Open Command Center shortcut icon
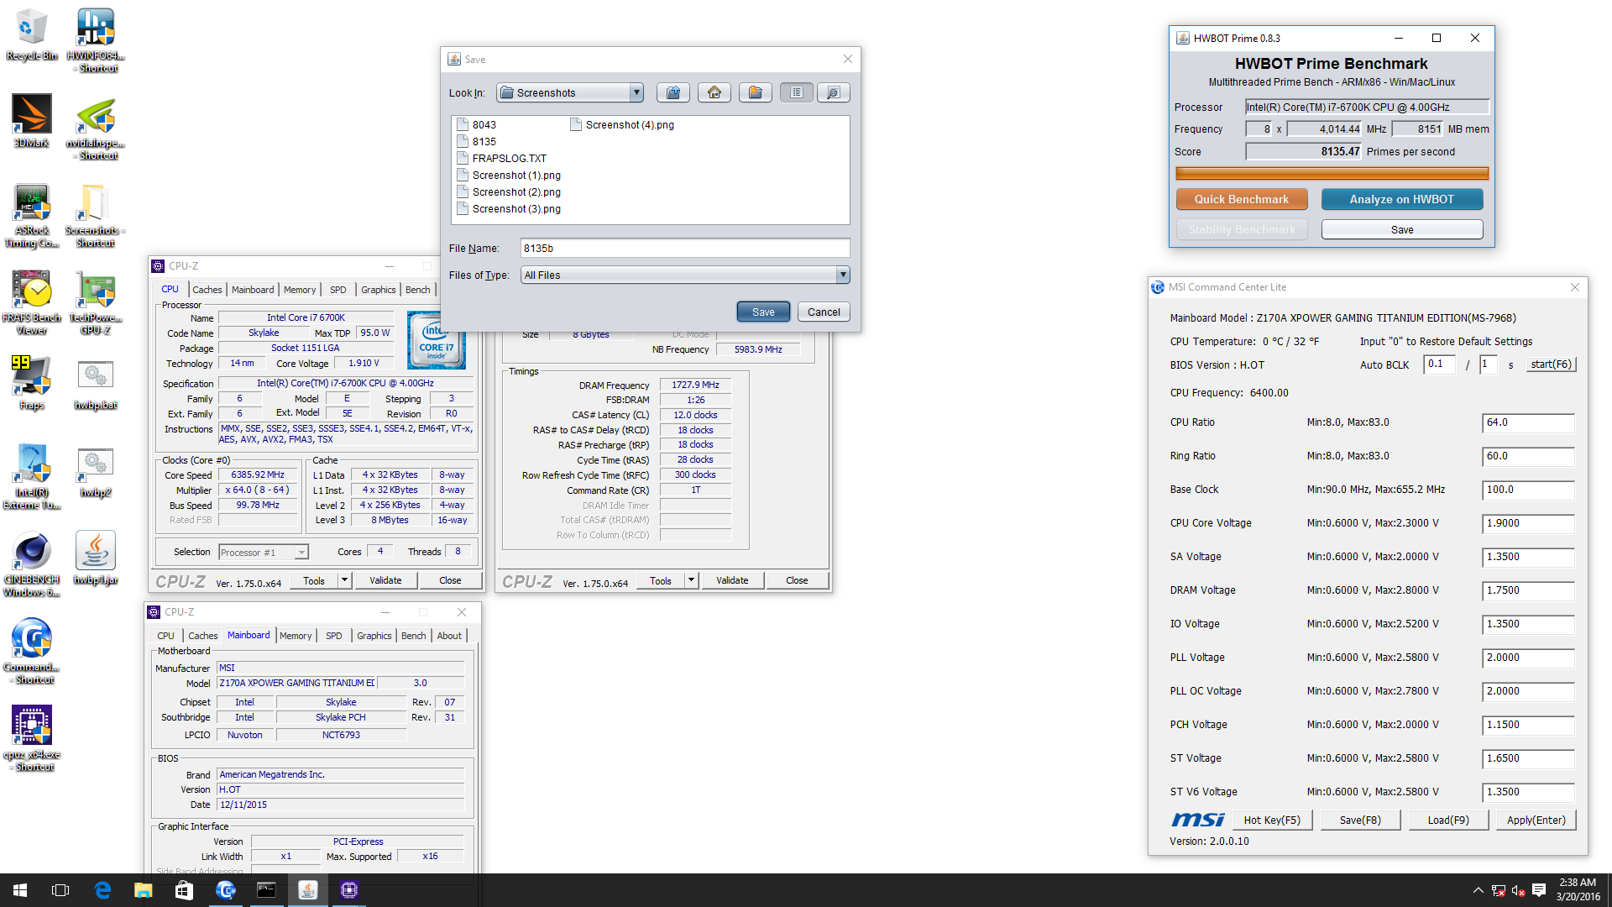 [32, 651]
